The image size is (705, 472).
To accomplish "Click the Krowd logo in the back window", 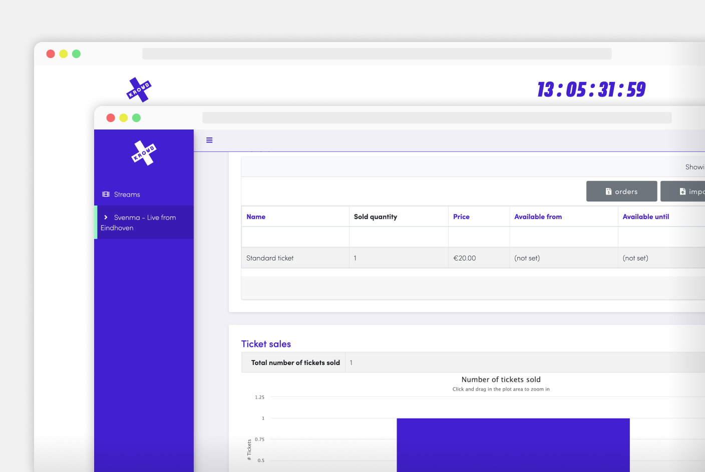I will coord(139,90).
